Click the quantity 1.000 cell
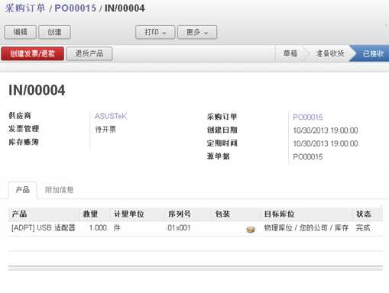Viewport: 389px width, 293px height. [98, 228]
